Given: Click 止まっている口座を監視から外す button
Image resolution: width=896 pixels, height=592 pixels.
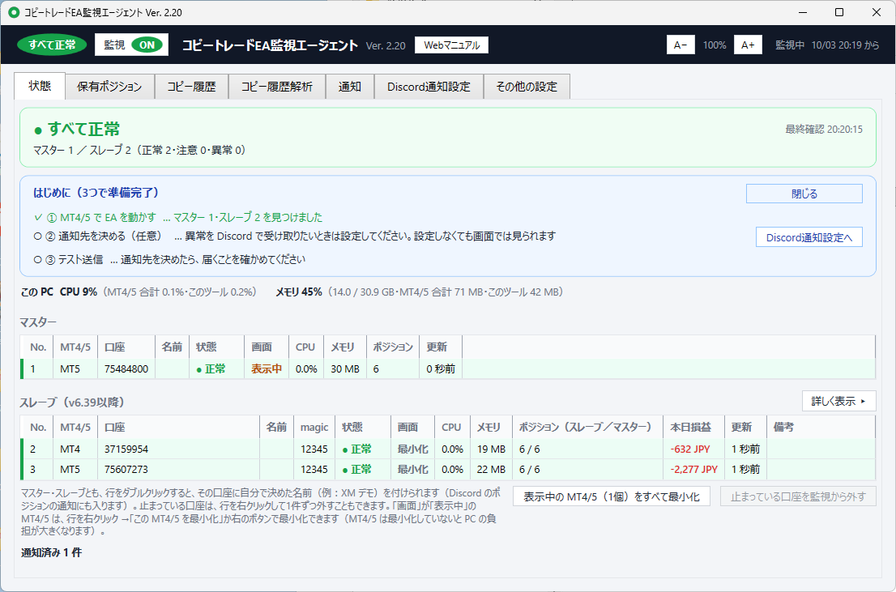Looking at the screenshot, I should (x=798, y=496).
